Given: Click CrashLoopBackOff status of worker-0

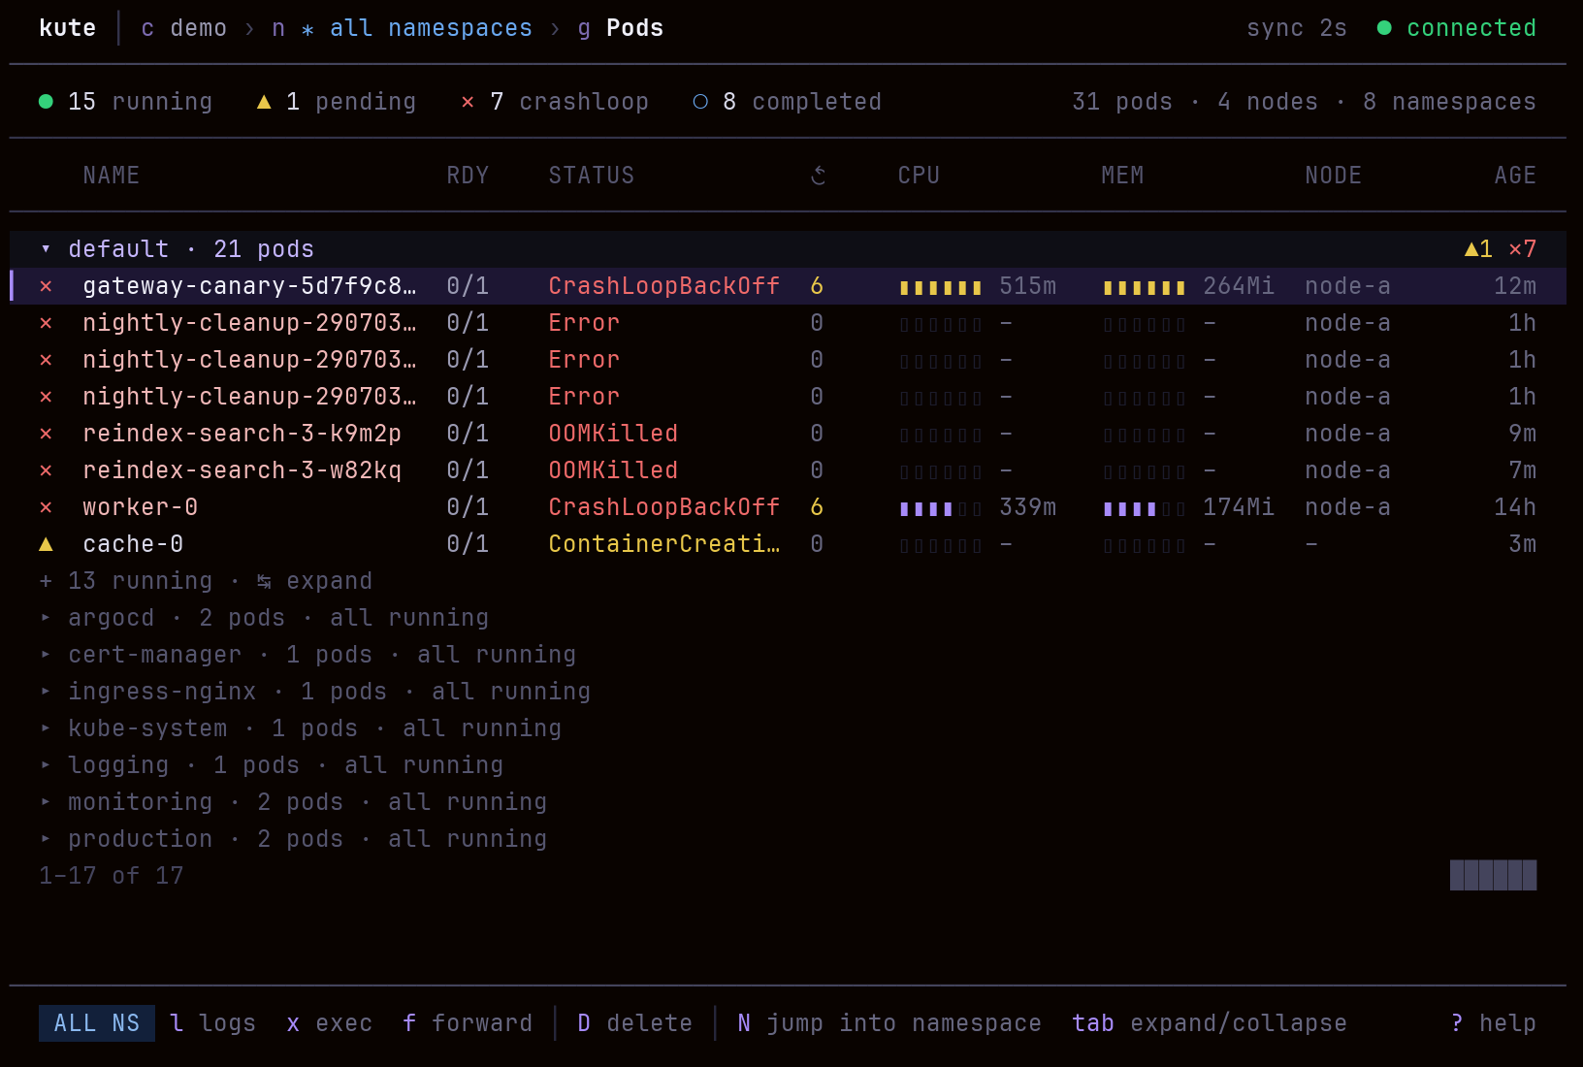Looking at the screenshot, I should point(664,507).
